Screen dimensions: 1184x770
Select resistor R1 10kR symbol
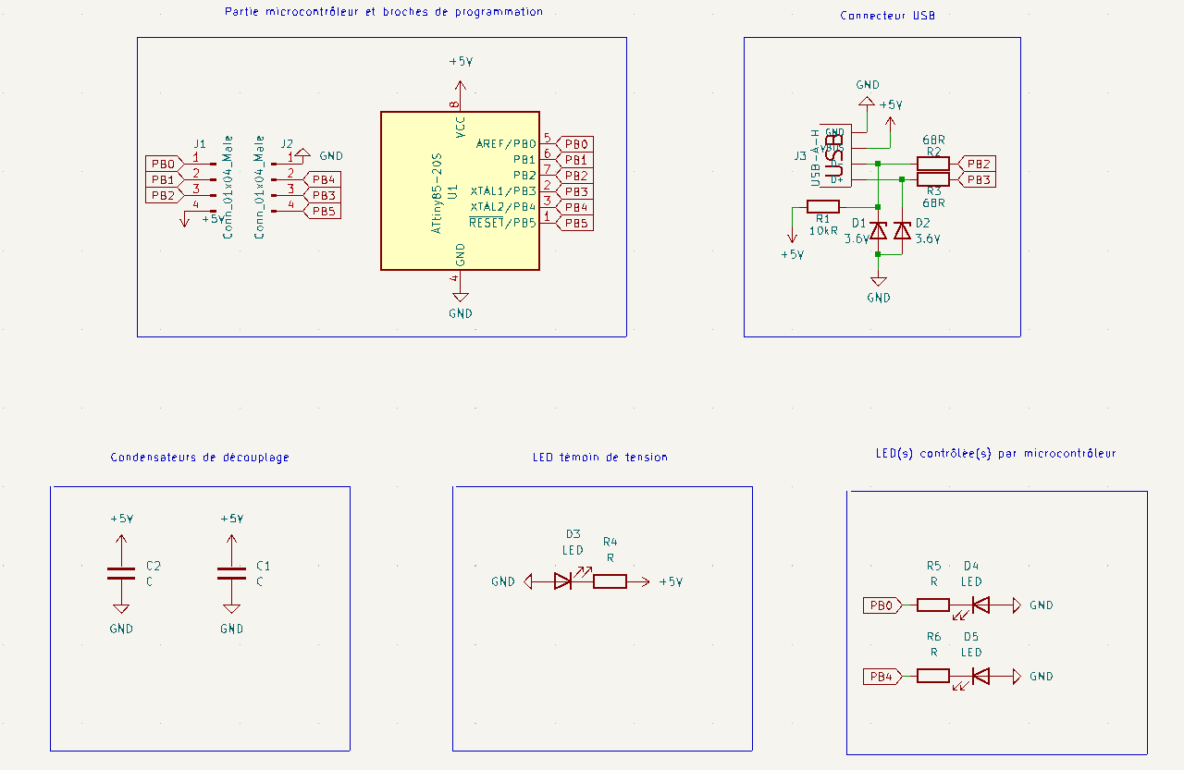click(823, 207)
